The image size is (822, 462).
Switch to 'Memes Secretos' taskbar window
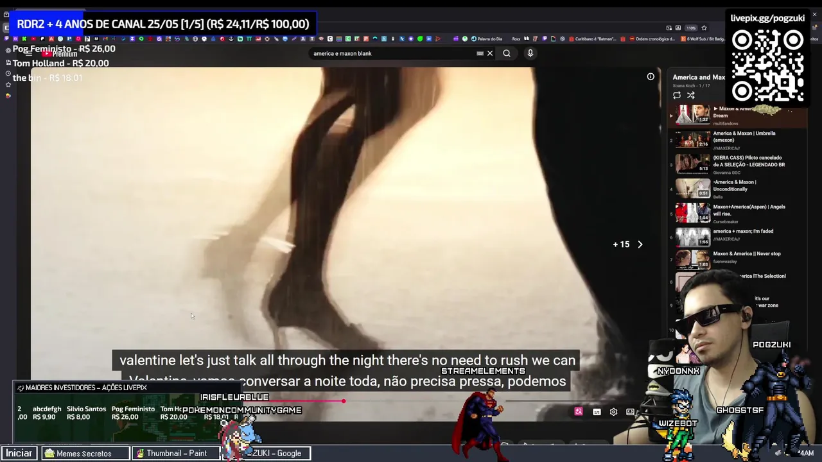pos(86,453)
